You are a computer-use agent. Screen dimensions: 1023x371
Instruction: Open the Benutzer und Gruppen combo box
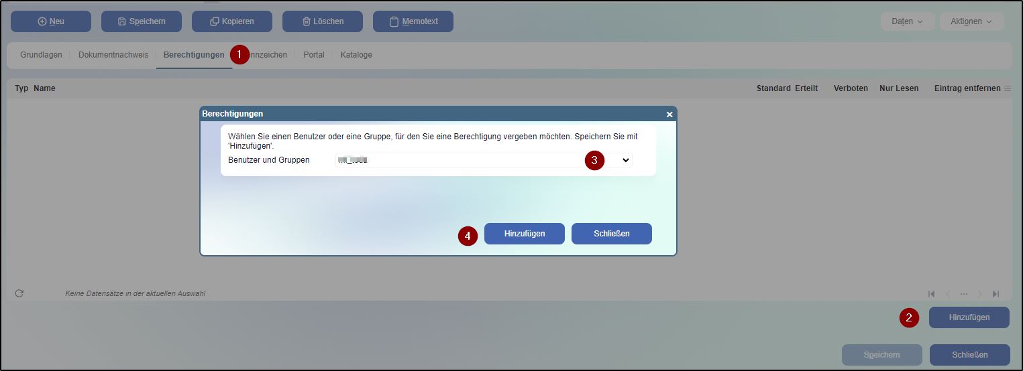484,160
